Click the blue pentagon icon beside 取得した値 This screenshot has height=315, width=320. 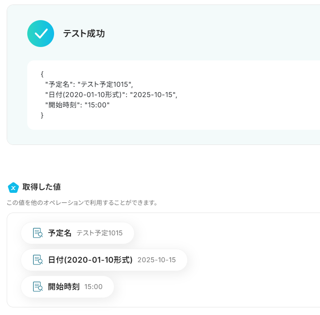(x=13, y=187)
